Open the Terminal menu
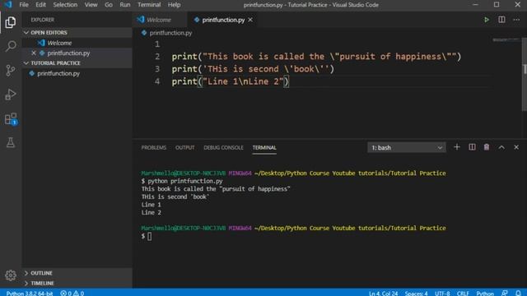This screenshot has height=296, width=527. pyautogui.click(x=149, y=5)
